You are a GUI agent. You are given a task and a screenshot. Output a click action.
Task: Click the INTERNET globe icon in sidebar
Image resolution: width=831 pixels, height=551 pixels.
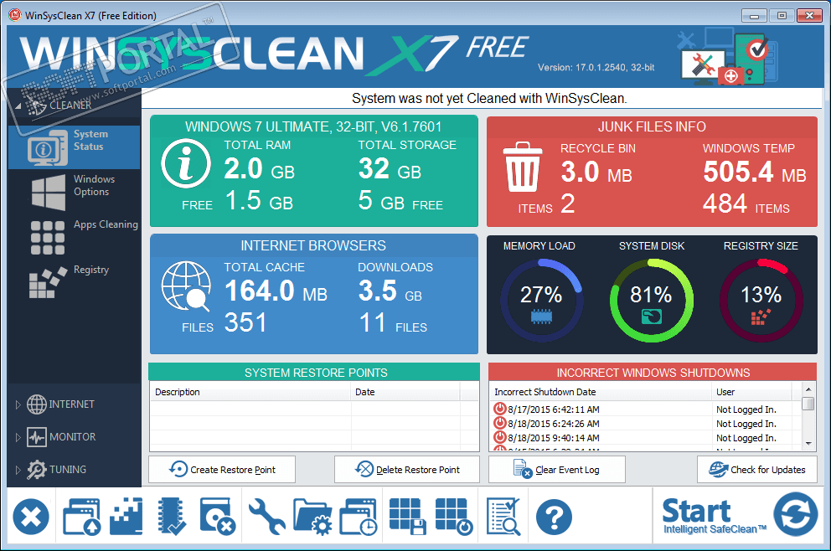[37, 404]
